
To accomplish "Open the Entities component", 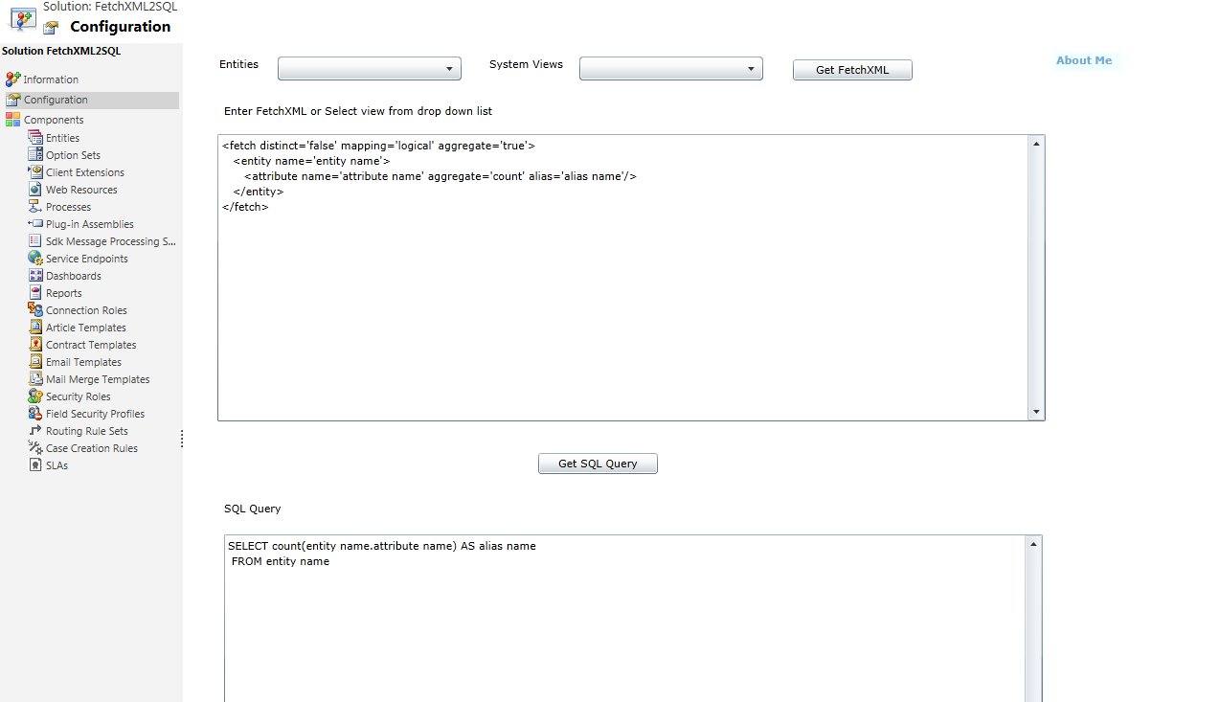I will pyautogui.click(x=59, y=137).
